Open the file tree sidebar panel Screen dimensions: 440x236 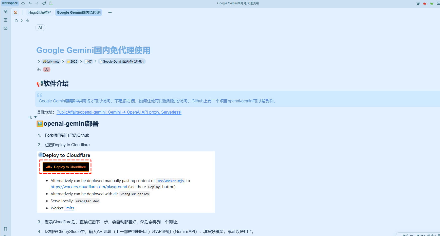(x=6, y=12)
